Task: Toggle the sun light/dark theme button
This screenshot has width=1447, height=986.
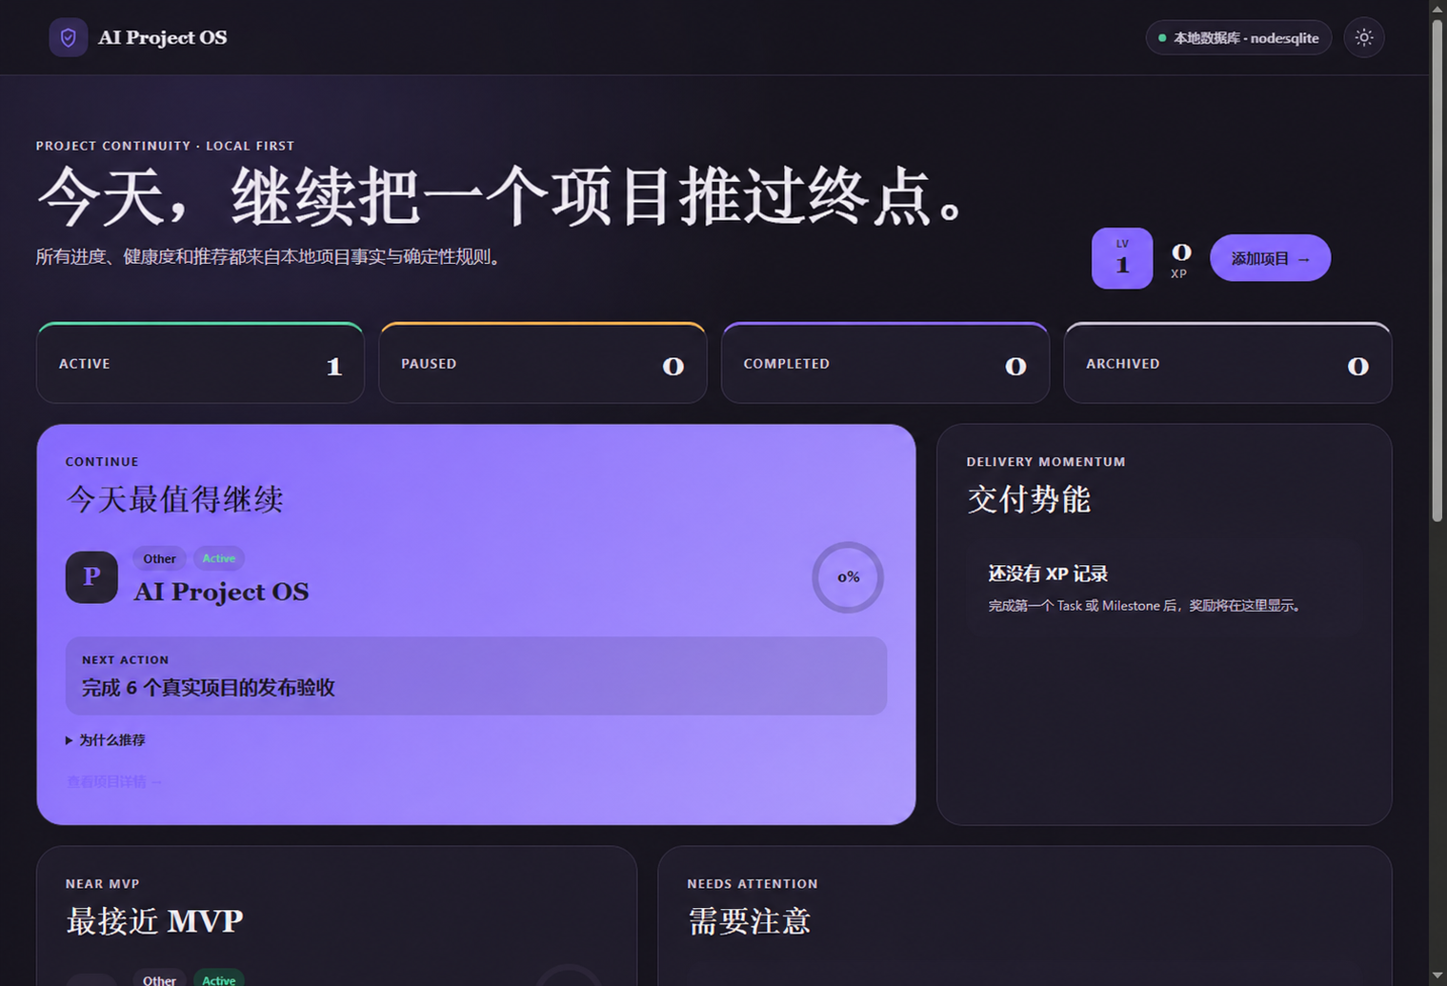Action: pos(1364,38)
